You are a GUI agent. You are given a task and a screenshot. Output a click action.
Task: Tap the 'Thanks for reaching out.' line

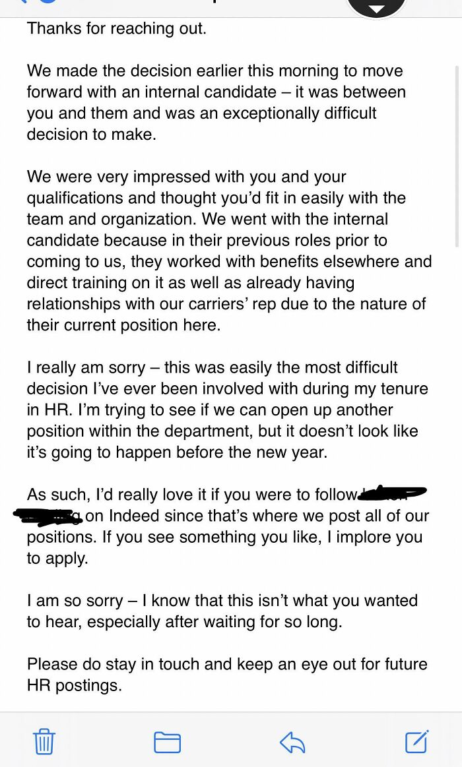(x=116, y=28)
